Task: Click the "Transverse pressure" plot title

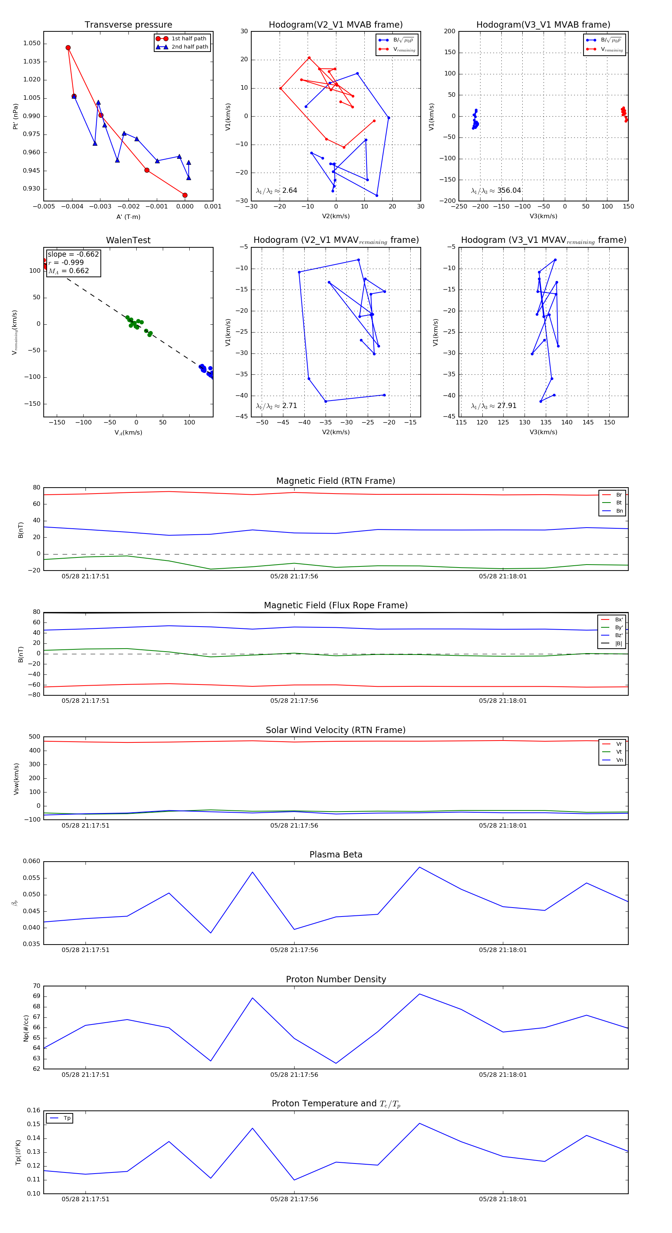Action: [x=128, y=25]
